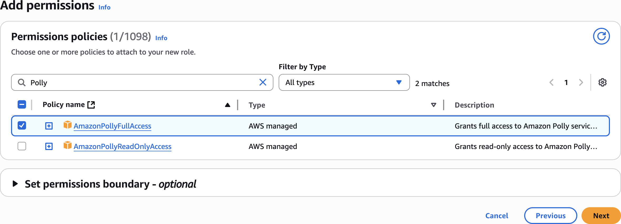Go to previous page arrow
This screenshot has height=224, width=621.
click(552, 83)
